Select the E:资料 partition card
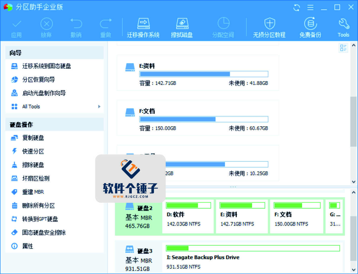The width and height of the screenshot is (358, 274). [x=198, y=73]
